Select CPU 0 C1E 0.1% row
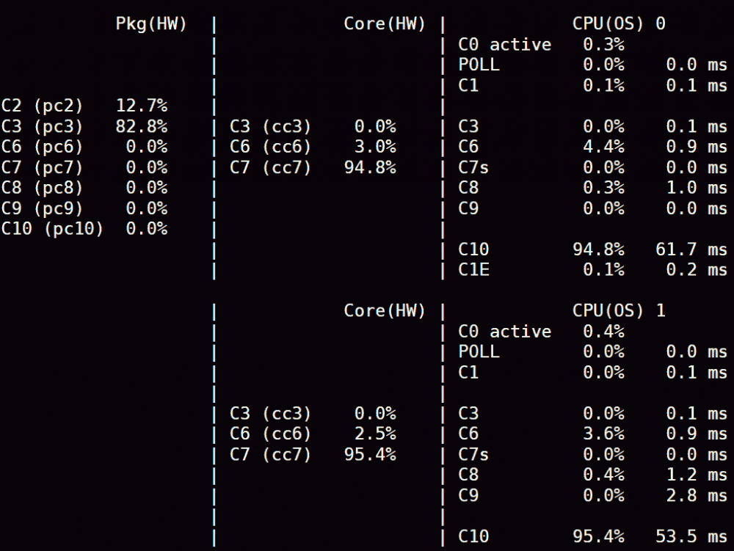The width and height of the screenshot is (734, 551). 592,270
